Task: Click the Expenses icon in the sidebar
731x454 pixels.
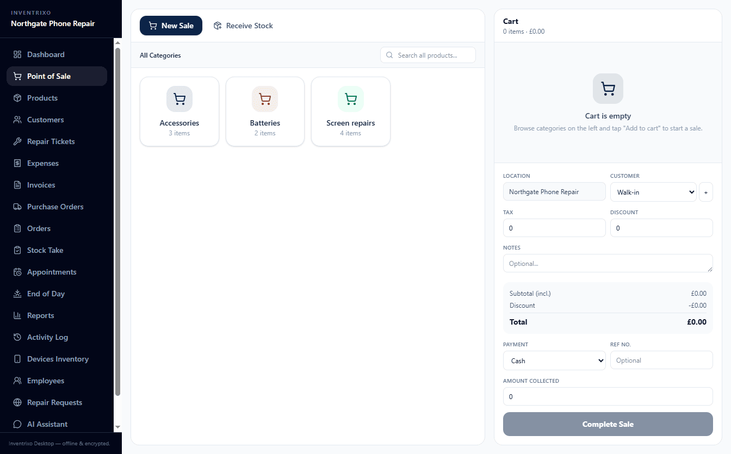Action: [17, 163]
